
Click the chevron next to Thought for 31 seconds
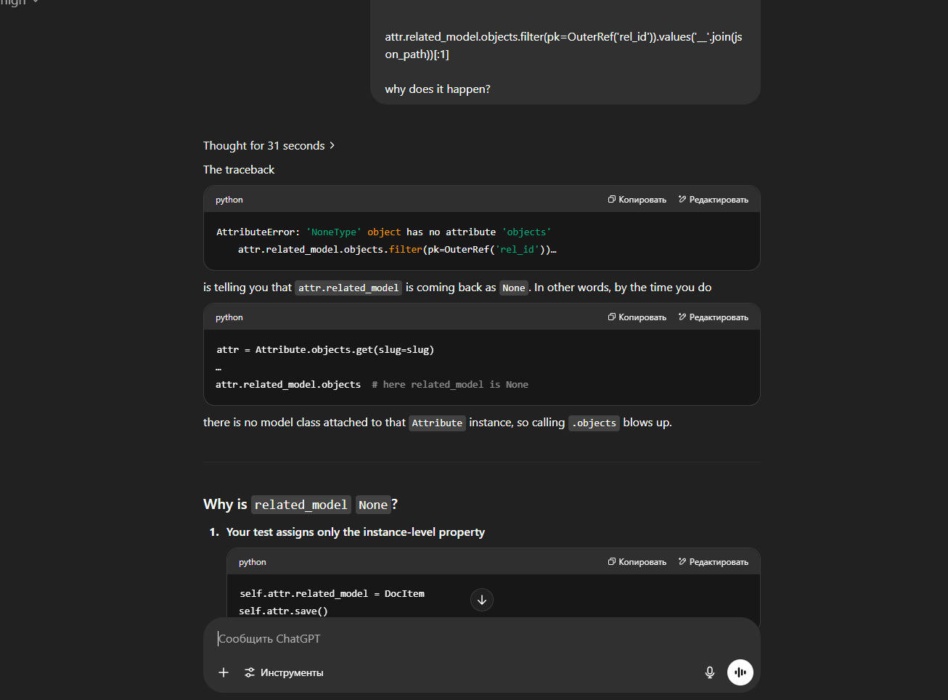tap(332, 145)
